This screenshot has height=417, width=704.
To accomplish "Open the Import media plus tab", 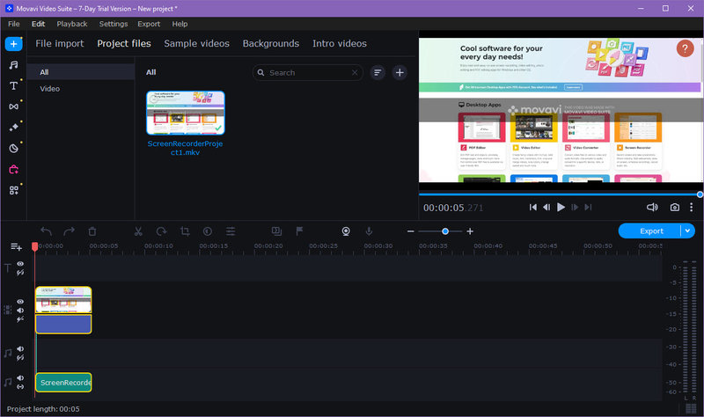I will [x=13, y=44].
